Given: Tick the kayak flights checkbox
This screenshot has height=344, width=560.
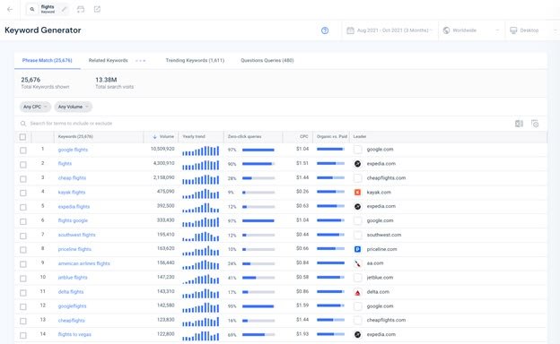Looking at the screenshot, I should pos(22,193).
